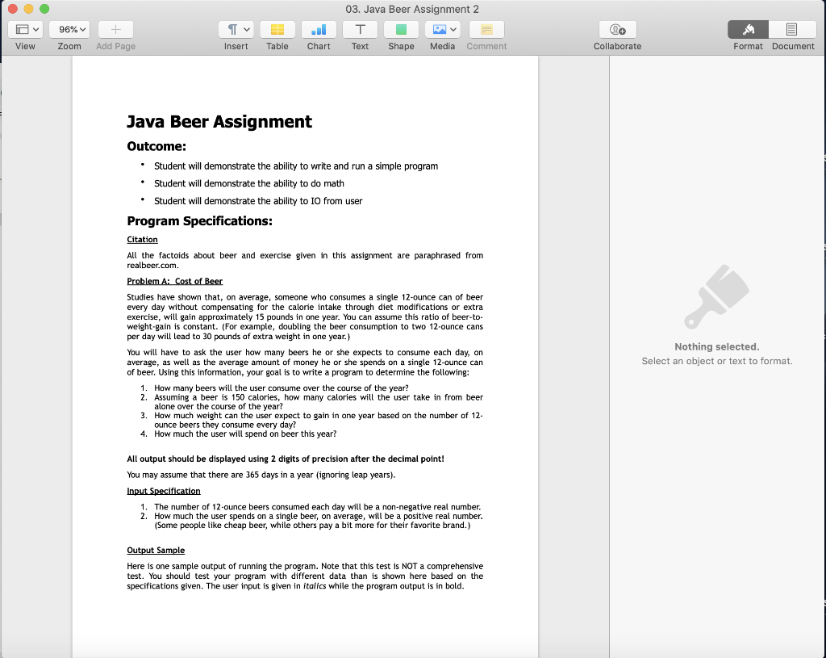826x658 pixels.
Task: Open the Media browser
Action: point(438,30)
